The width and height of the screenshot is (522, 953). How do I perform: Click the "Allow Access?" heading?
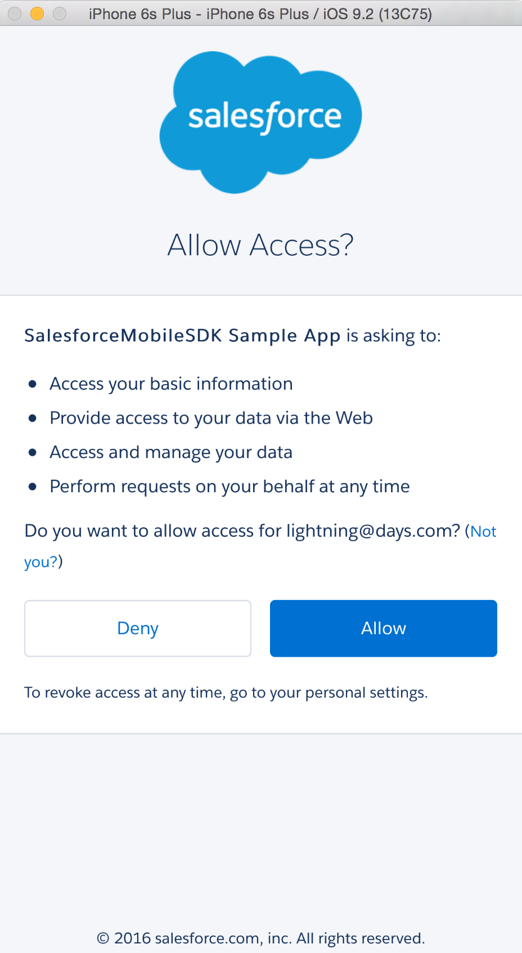(x=260, y=245)
